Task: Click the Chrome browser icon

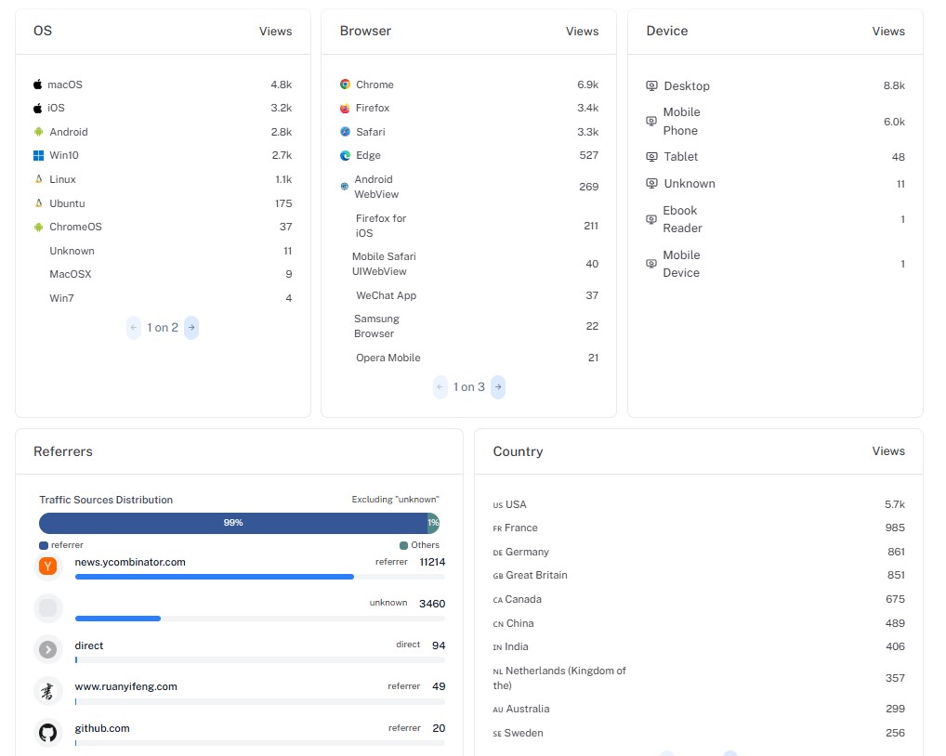Action: (346, 85)
